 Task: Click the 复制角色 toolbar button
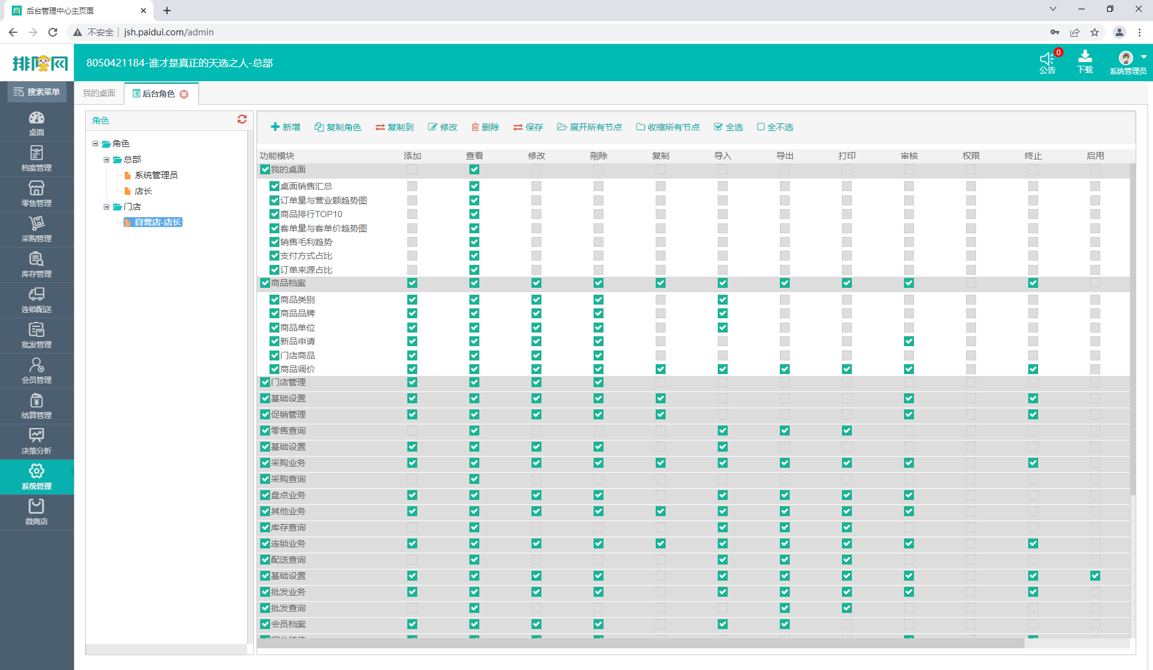click(338, 127)
